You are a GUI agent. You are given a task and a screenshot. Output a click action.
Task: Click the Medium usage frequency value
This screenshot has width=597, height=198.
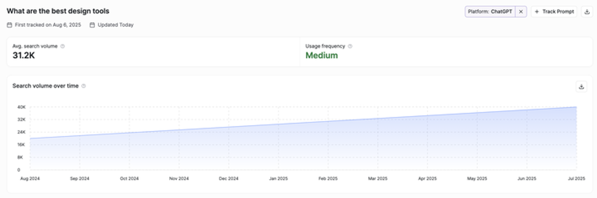(x=322, y=55)
